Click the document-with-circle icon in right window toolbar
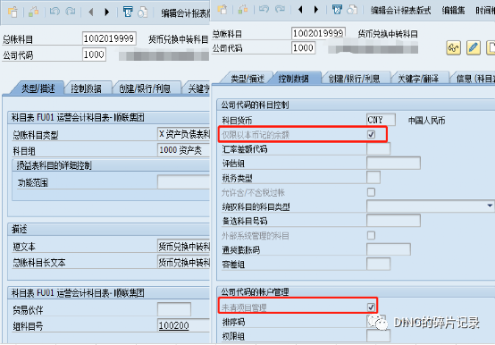The width and height of the screenshot is (495, 345). pos(352,10)
